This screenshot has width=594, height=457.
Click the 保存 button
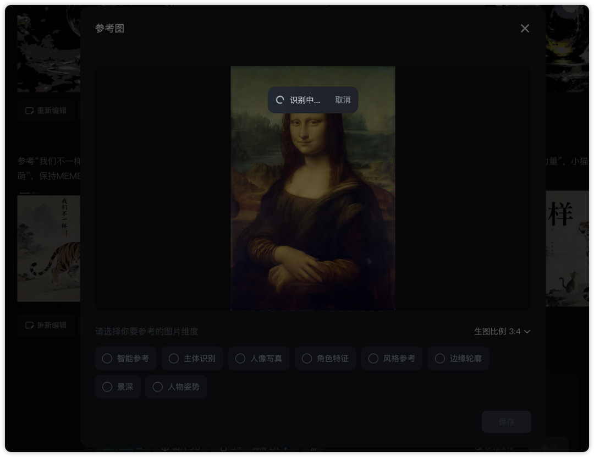(506, 422)
